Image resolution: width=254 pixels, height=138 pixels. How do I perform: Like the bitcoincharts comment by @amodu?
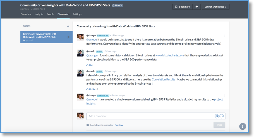click(90, 65)
